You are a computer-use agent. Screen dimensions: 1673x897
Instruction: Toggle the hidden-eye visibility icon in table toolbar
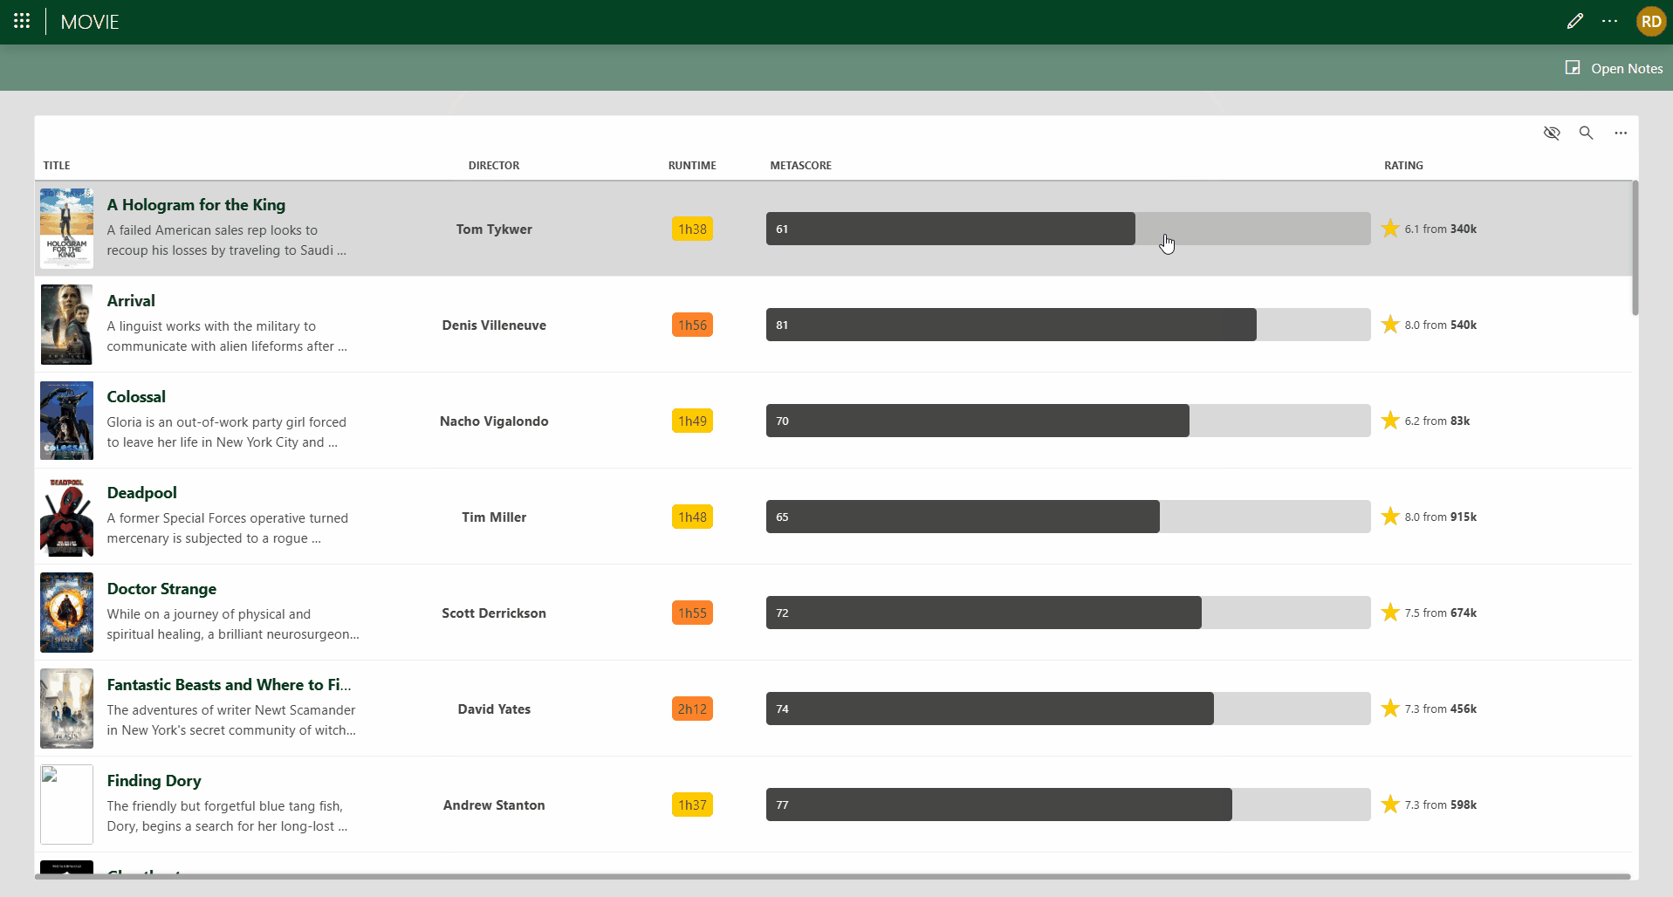click(1551, 133)
